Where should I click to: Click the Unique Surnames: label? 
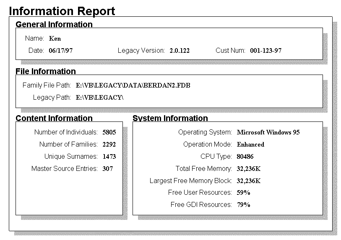pos(71,156)
